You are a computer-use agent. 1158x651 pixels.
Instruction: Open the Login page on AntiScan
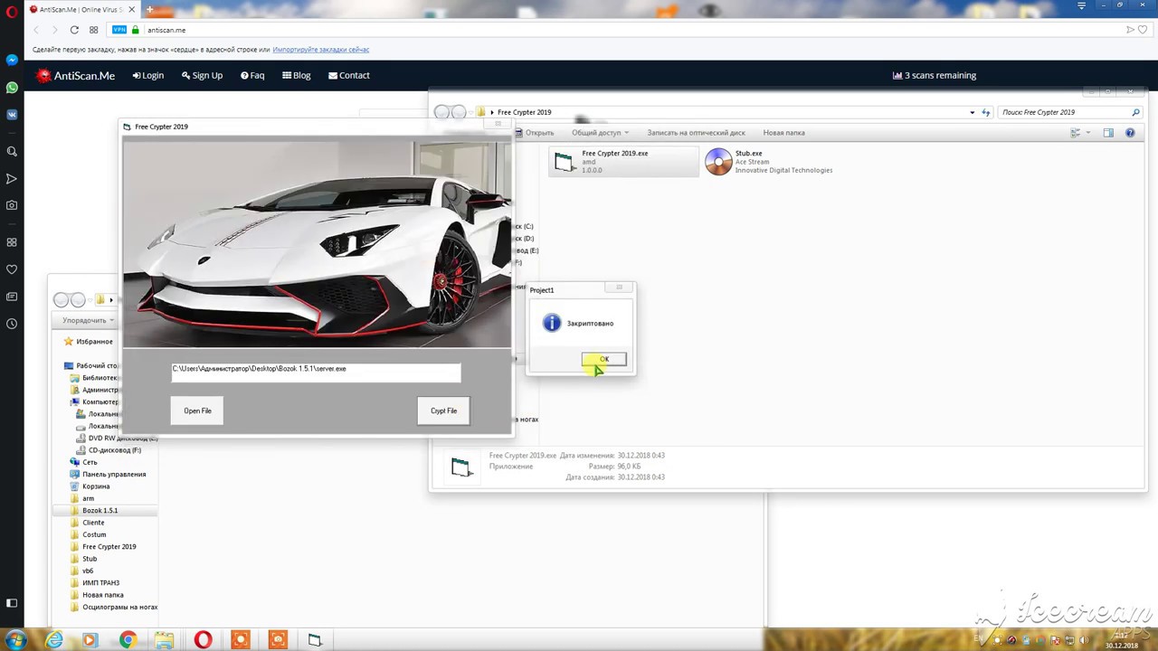click(148, 75)
